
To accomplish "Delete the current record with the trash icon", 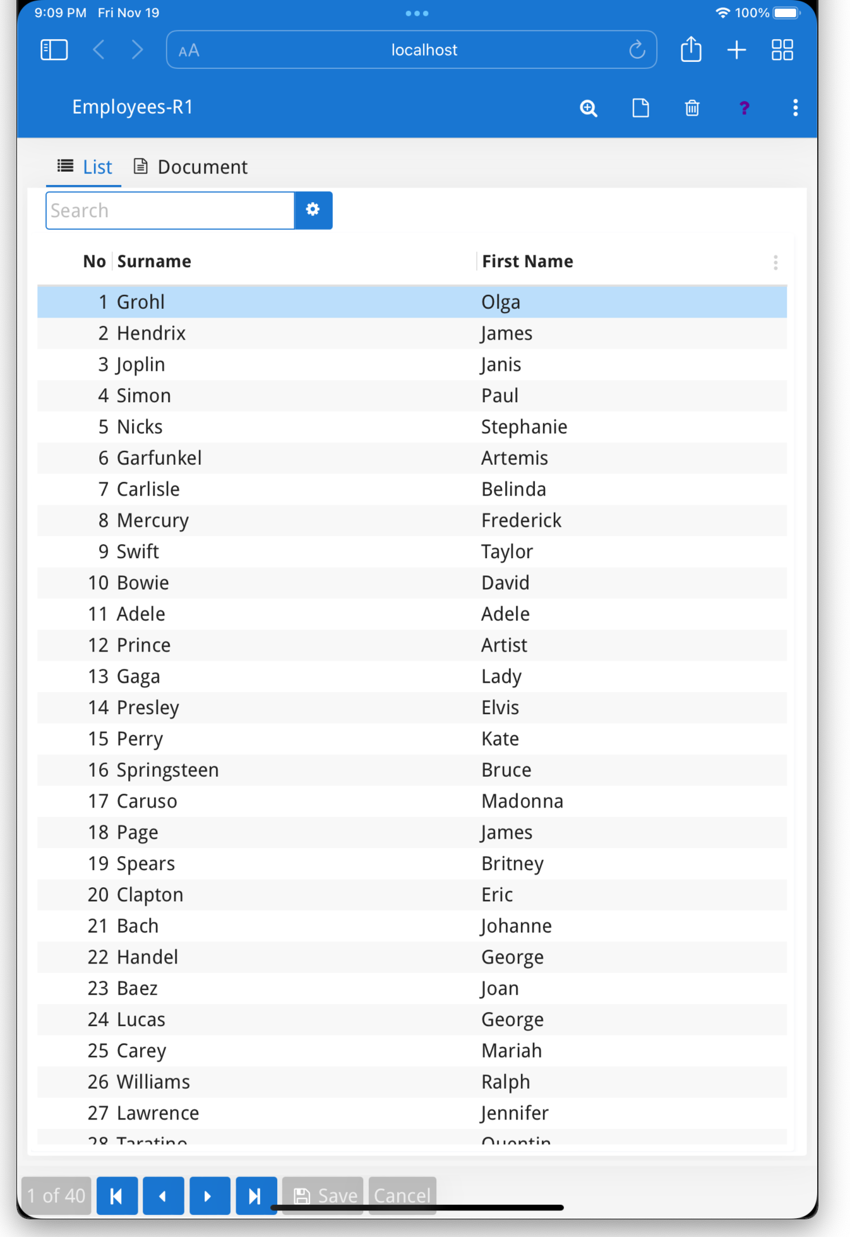I will coord(691,107).
